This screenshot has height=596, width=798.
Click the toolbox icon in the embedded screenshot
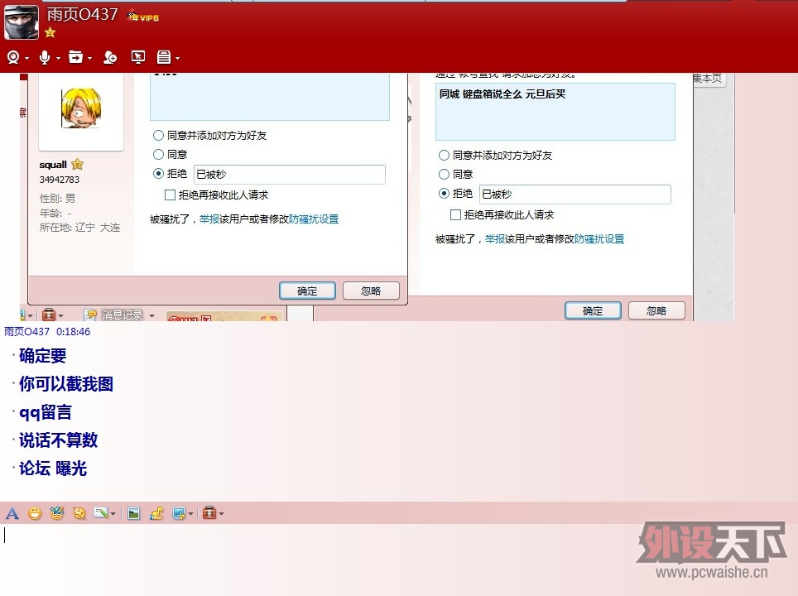[49, 315]
